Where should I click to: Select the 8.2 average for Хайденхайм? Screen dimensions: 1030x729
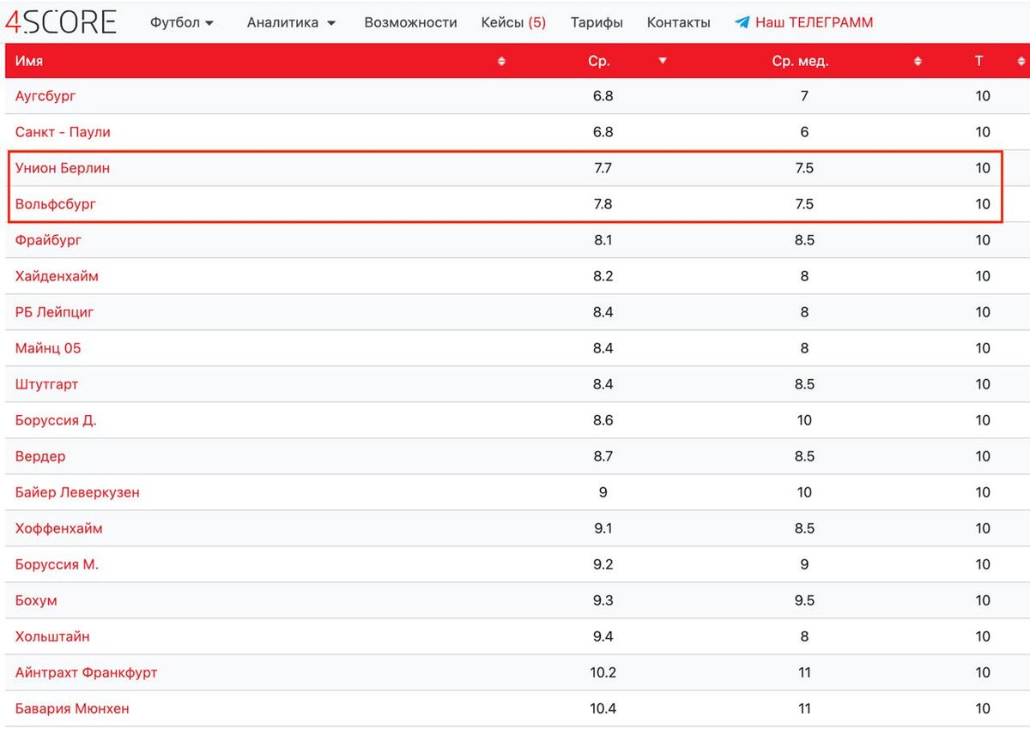[603, 276]
